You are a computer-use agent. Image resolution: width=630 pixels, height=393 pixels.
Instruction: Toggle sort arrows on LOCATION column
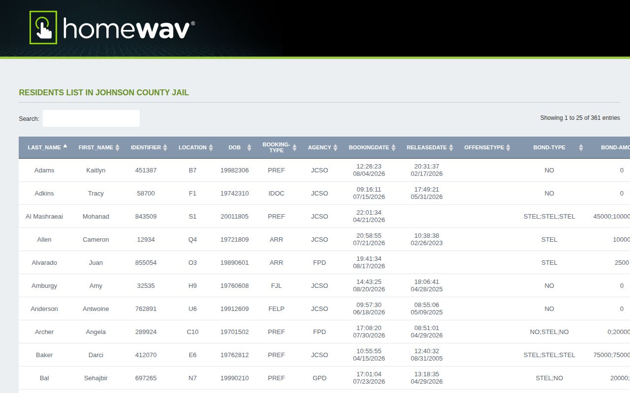point(211,147)
